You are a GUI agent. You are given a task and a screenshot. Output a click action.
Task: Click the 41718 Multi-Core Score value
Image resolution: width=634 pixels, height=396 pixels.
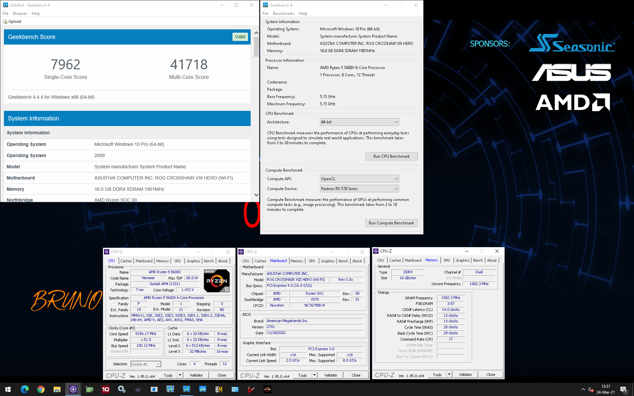point(189,64)
